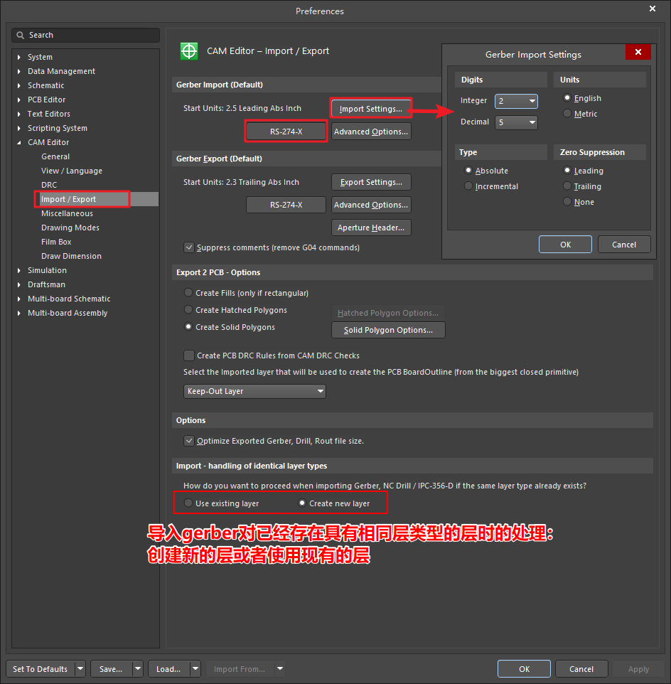Open the Keep-Out Layer dropdown
671x684 pixels.
tap(254, 391)
